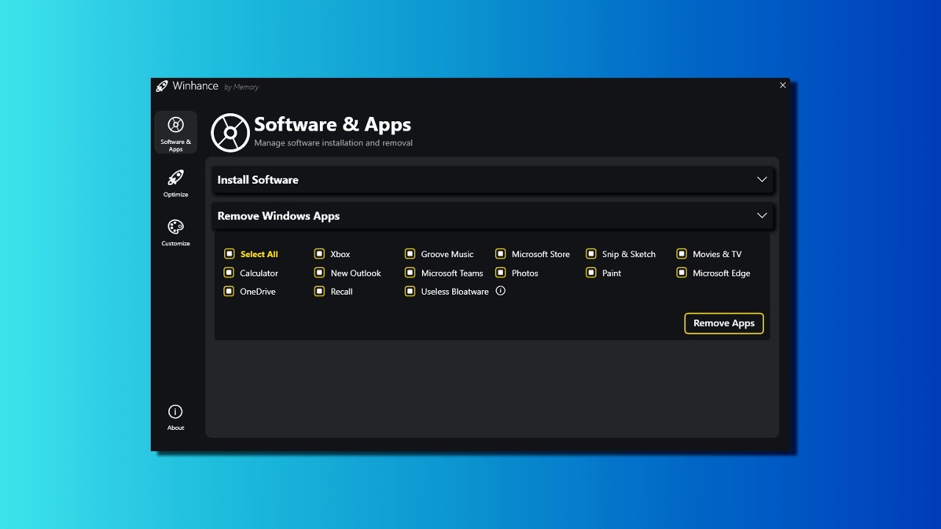The height and width of the screenshot is (529, 941).
Task: Click the Recall label text
Action: (342, 292)
